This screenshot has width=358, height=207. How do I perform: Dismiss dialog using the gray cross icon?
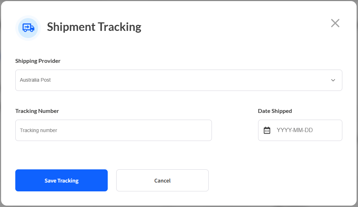(335, 23)
